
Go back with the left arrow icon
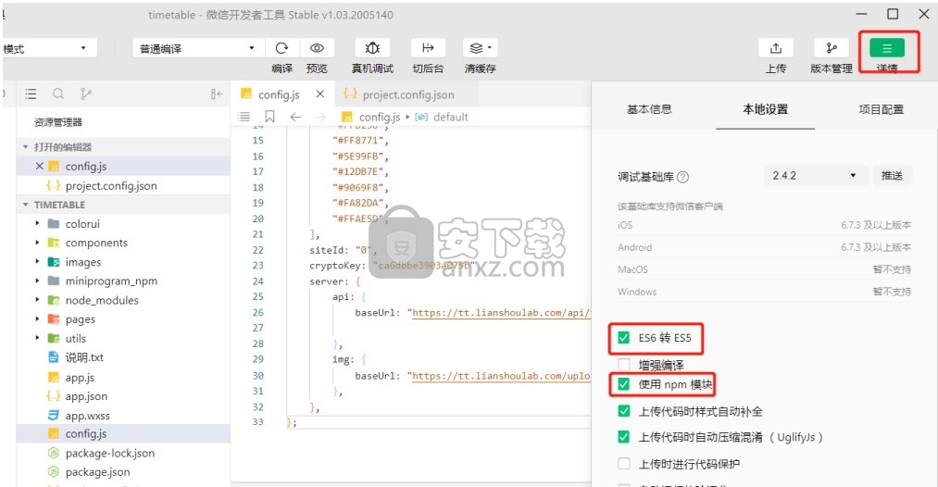click(x=295, y=117)
